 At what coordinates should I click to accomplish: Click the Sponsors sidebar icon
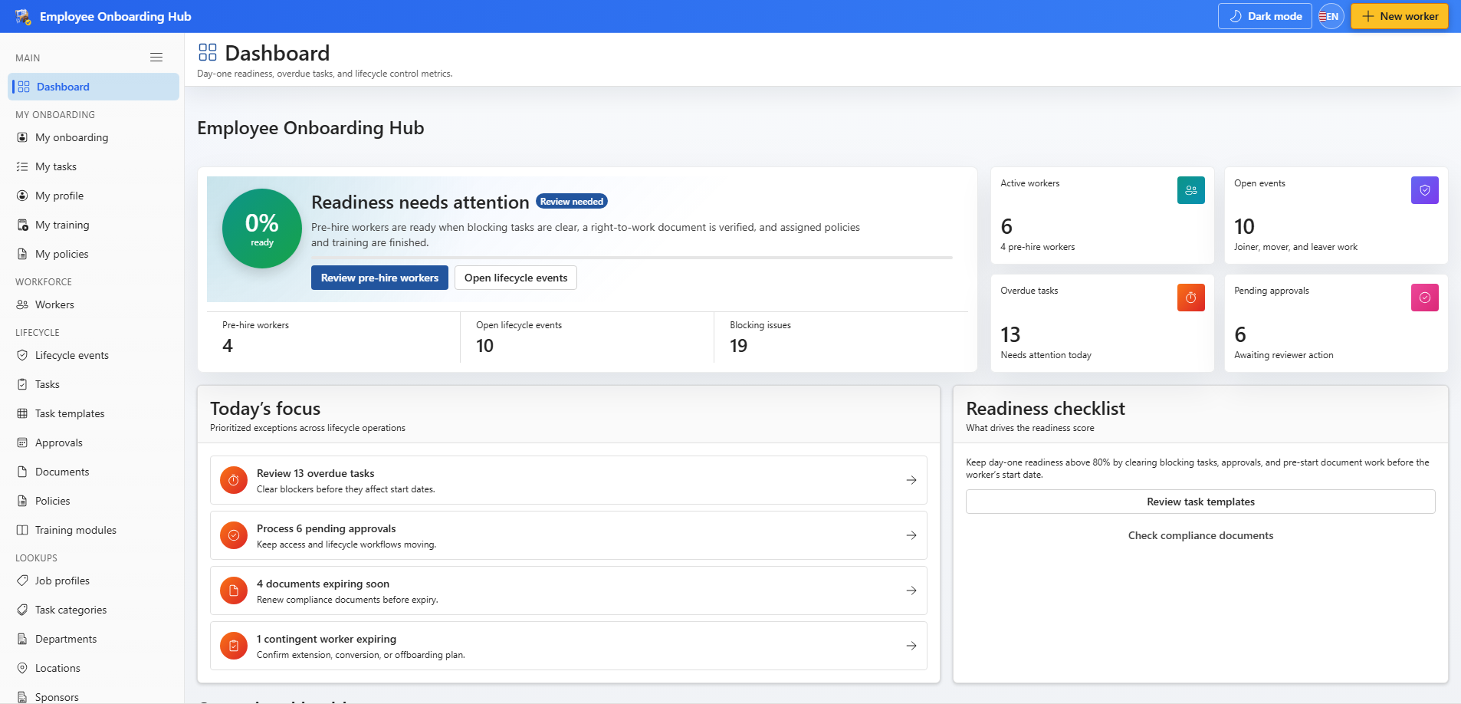point(22,697)
